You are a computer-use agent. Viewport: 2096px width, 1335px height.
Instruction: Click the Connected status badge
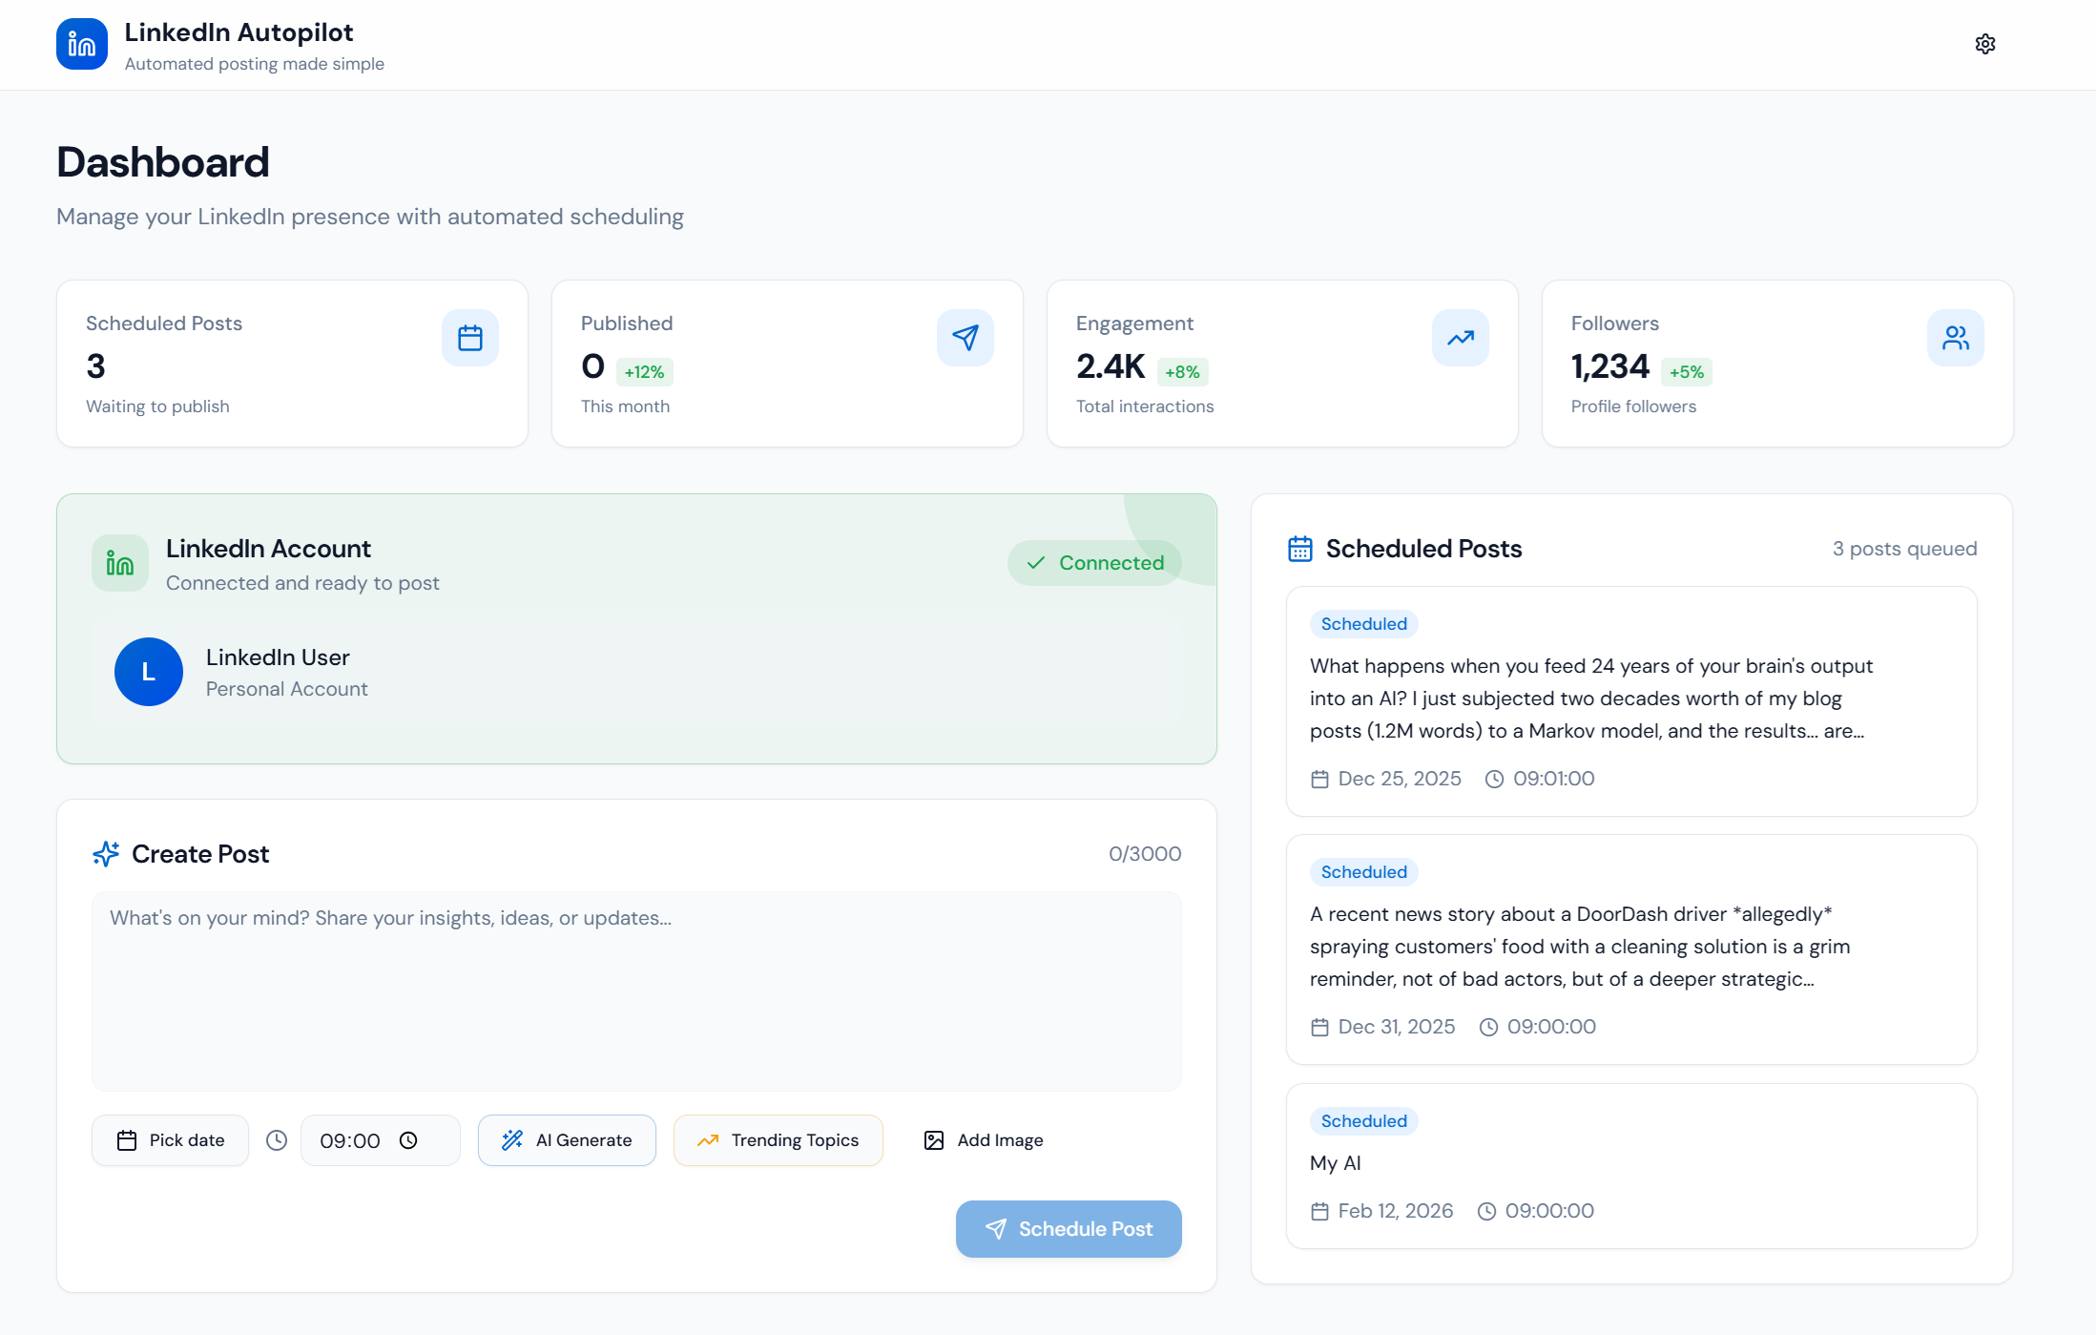click(1094, 563)
